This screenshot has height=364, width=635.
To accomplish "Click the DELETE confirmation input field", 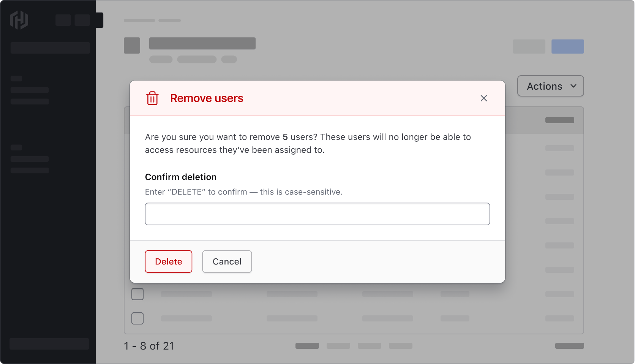I will coord(317,214).
